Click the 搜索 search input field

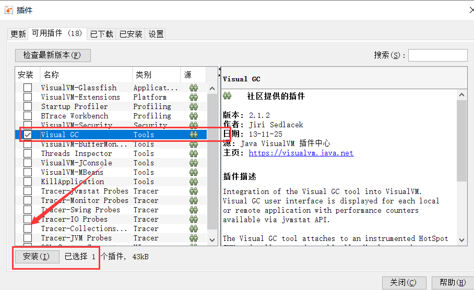point(438,55)
